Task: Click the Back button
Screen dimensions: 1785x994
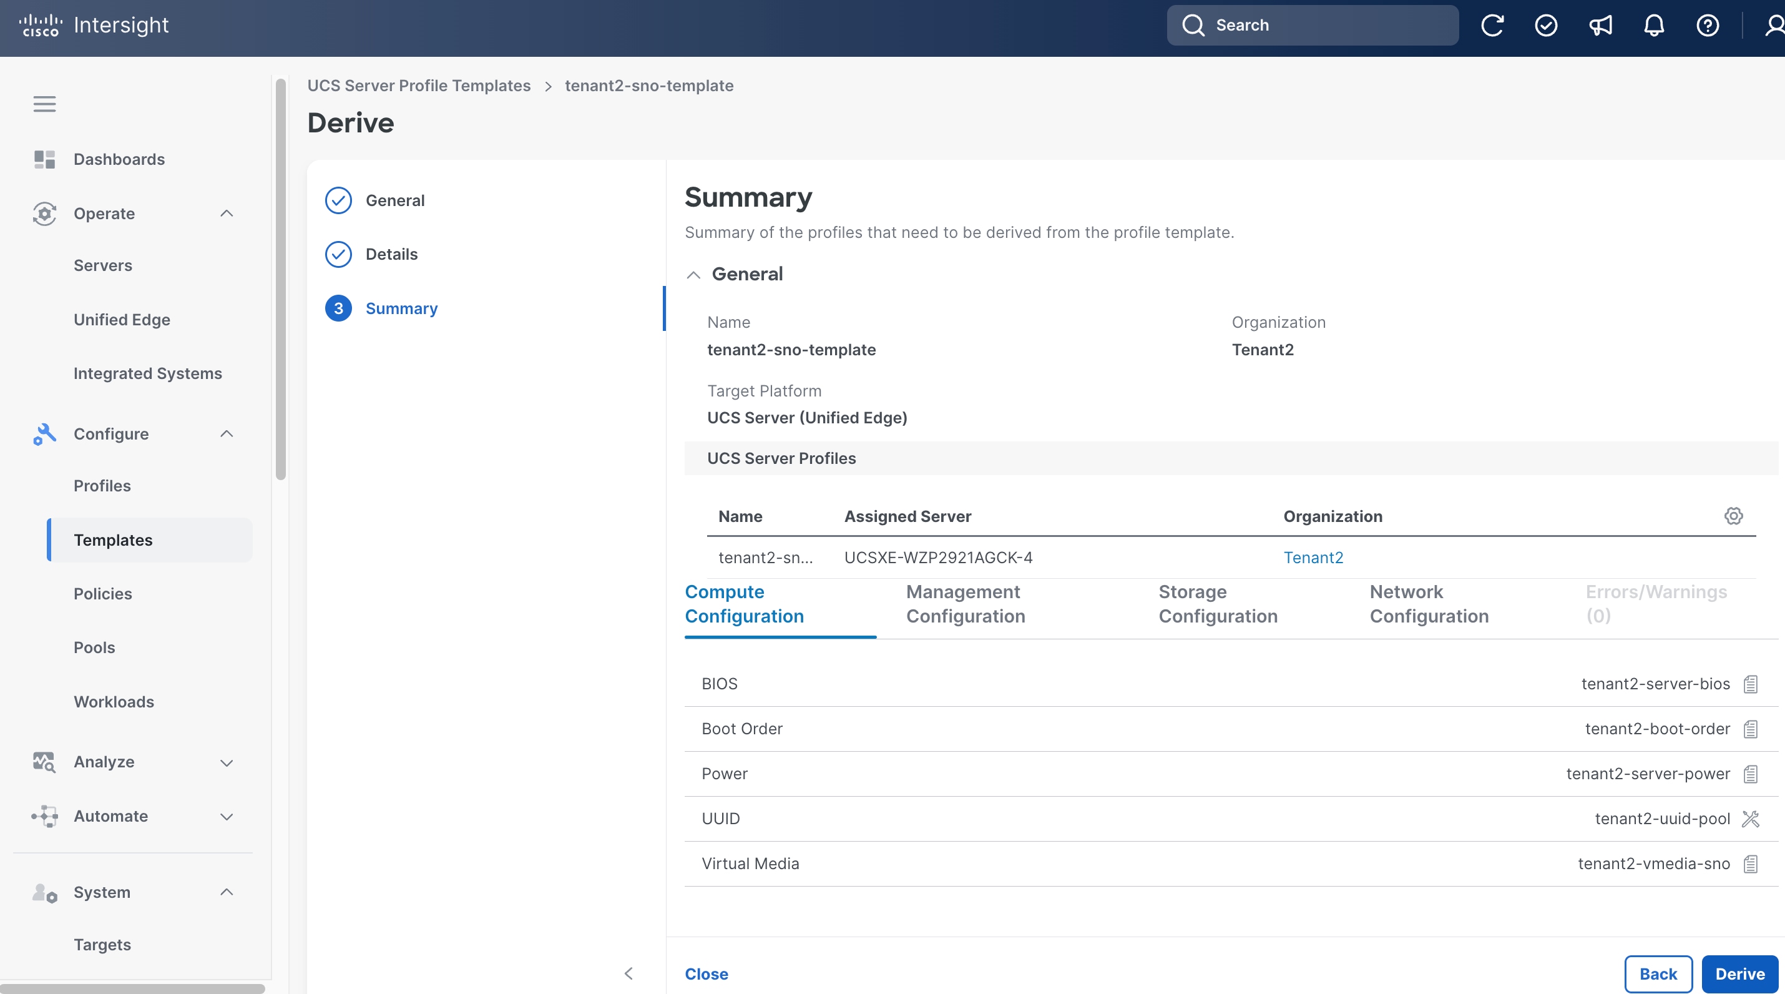Action: [x=1658, y=974]
